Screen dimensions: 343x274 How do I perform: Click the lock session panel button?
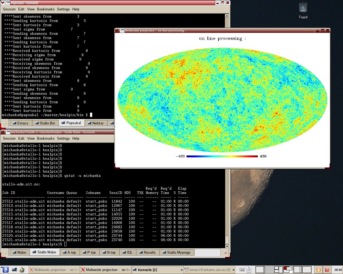click(319, 270)
